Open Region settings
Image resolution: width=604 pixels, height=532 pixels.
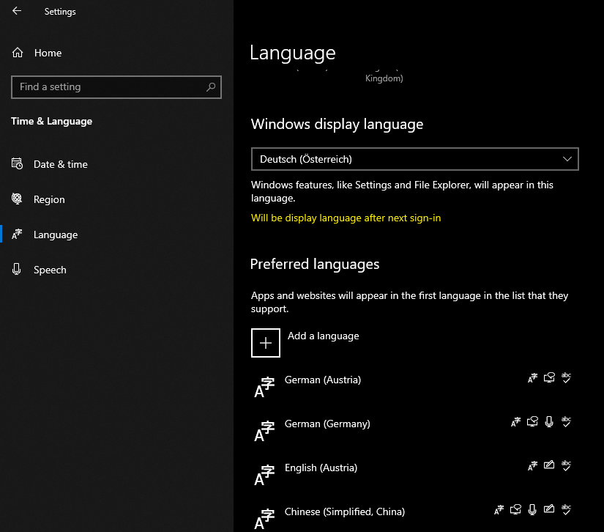pyautogui.click(x=38, y=199)
